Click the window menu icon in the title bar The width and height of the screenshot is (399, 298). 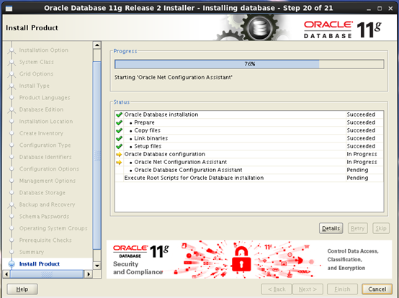click(9, 9)
